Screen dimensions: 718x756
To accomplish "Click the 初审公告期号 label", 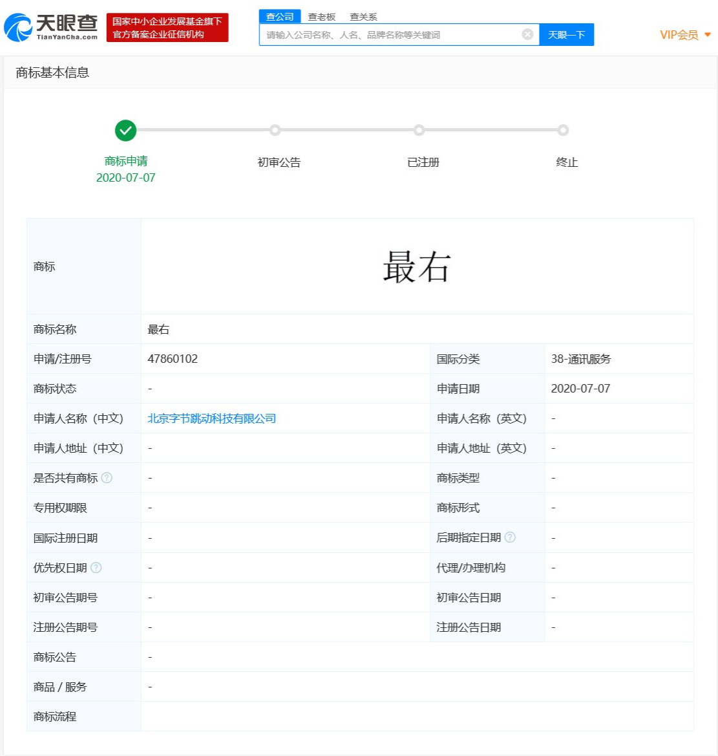I will tap(65, 598).
